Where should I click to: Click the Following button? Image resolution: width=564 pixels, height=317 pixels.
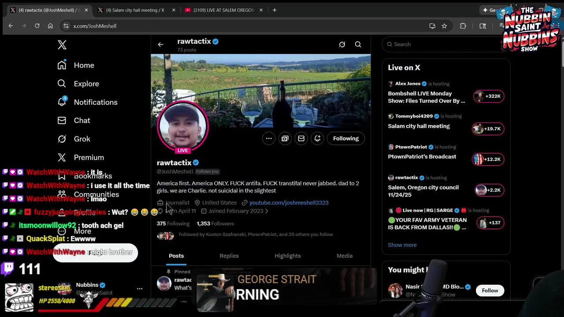[346, 139]
